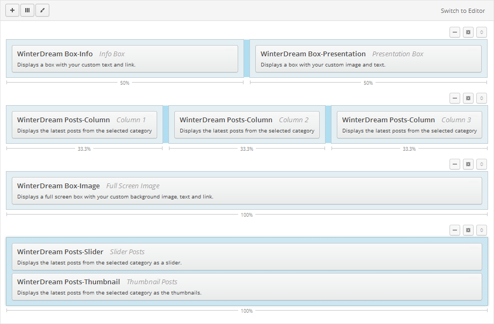The image size is (494, 324).
Task: Click the move icon on the Box-Image row
Action: pos(481,164)
